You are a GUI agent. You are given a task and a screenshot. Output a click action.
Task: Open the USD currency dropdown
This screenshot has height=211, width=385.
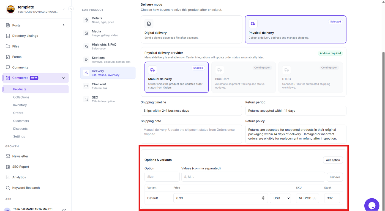(x=280, y=198)
